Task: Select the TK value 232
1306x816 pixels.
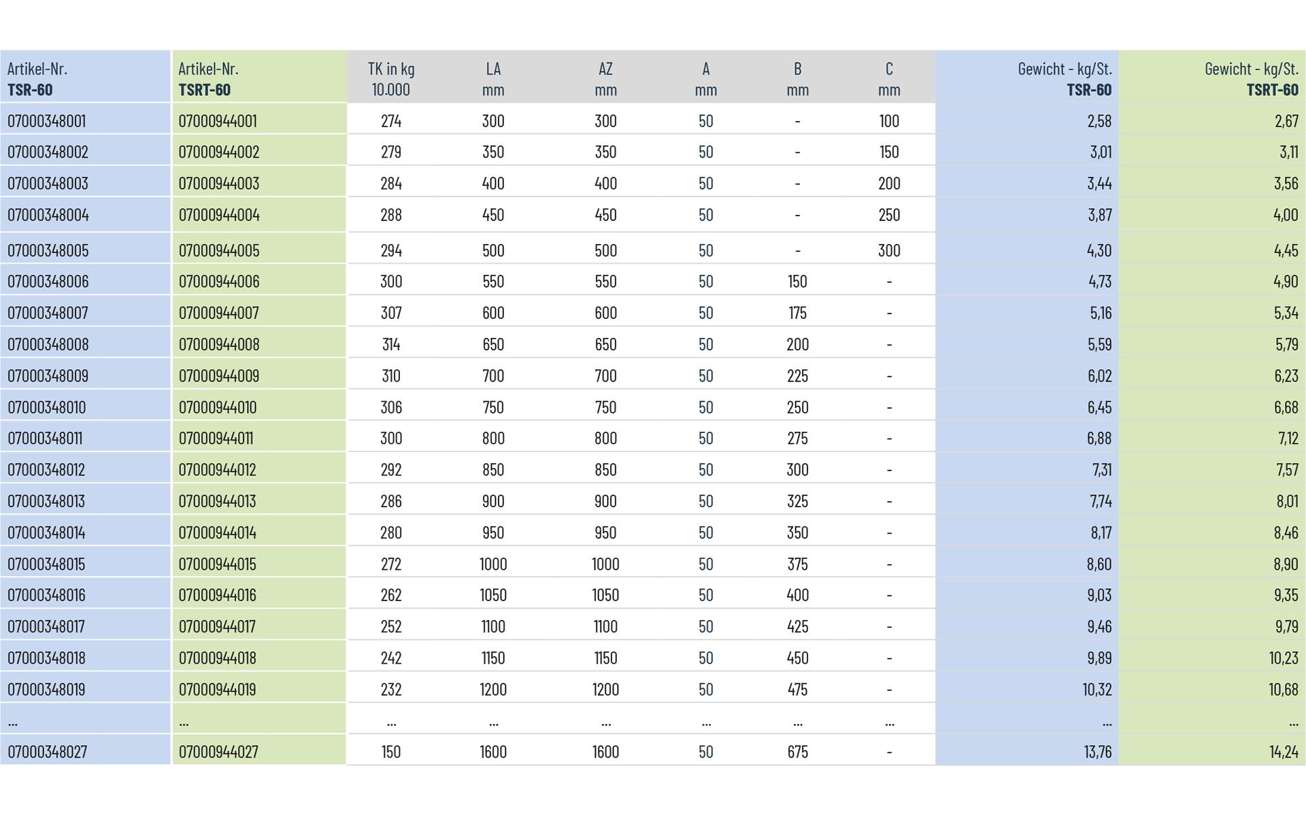Action: pos(391,690)
